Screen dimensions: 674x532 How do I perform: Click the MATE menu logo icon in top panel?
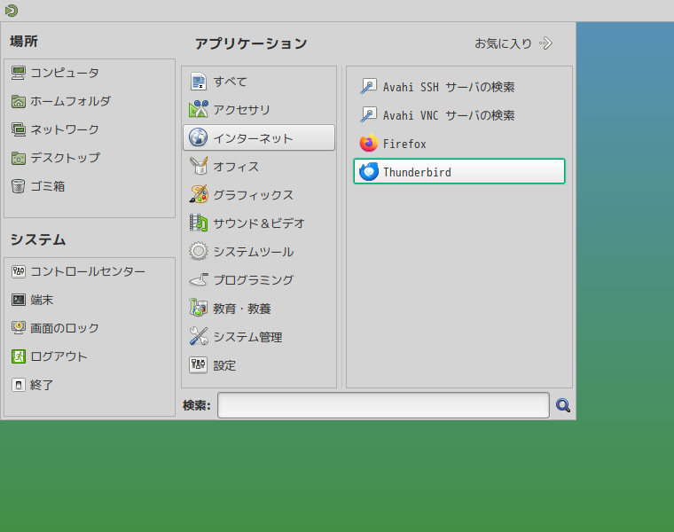(x=12, y=11)
